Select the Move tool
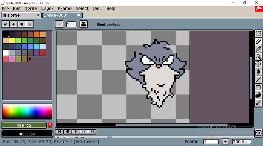This screenshot has width=263, height=146. point(258,64)
